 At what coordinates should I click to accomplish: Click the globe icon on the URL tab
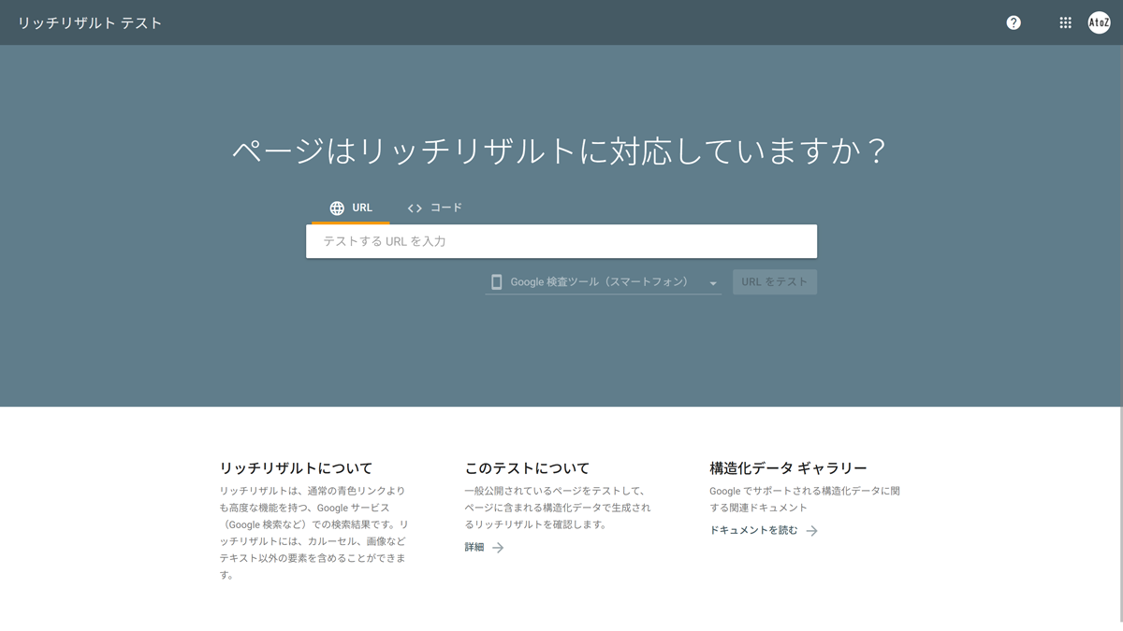tap(337, 208)
